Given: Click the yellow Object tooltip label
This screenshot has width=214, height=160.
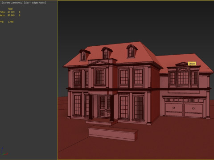Looking at the screenshot, I should click(x=192, y=64).
